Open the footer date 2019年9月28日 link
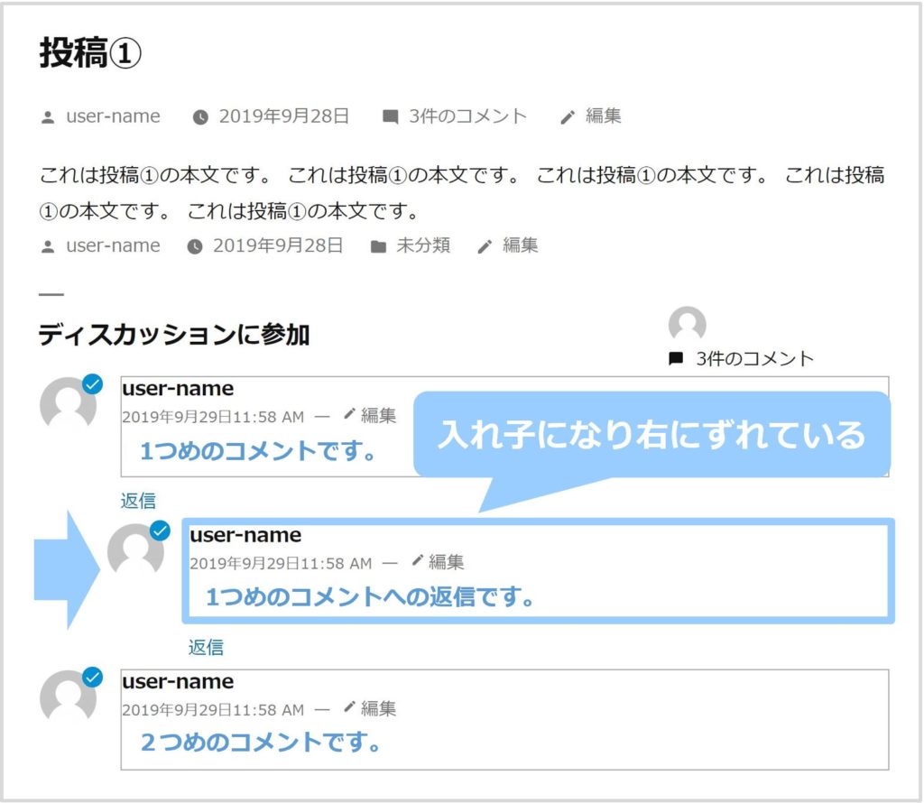924x803 pixels. point(278,245)
